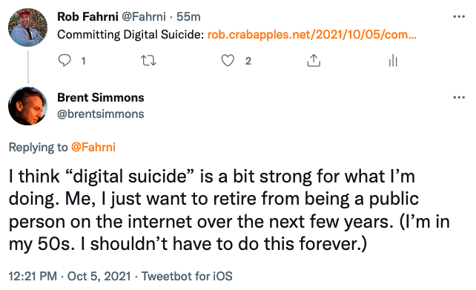Viewport: 476px width, 290px height.
Task: Click the @Fahrni mention in Replying to
Action: [93, 148]
